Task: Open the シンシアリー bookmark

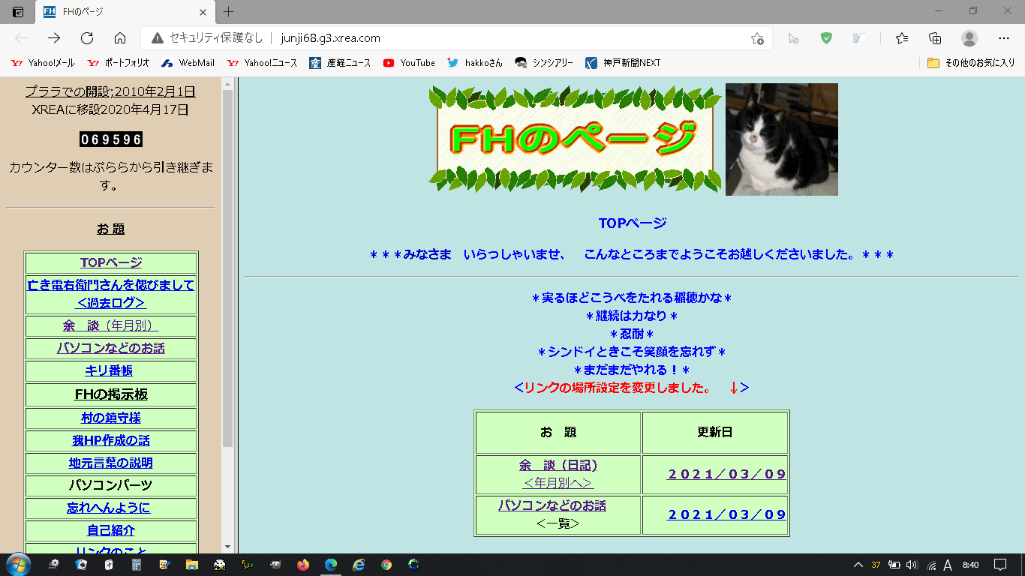Action: pos(544,63)
